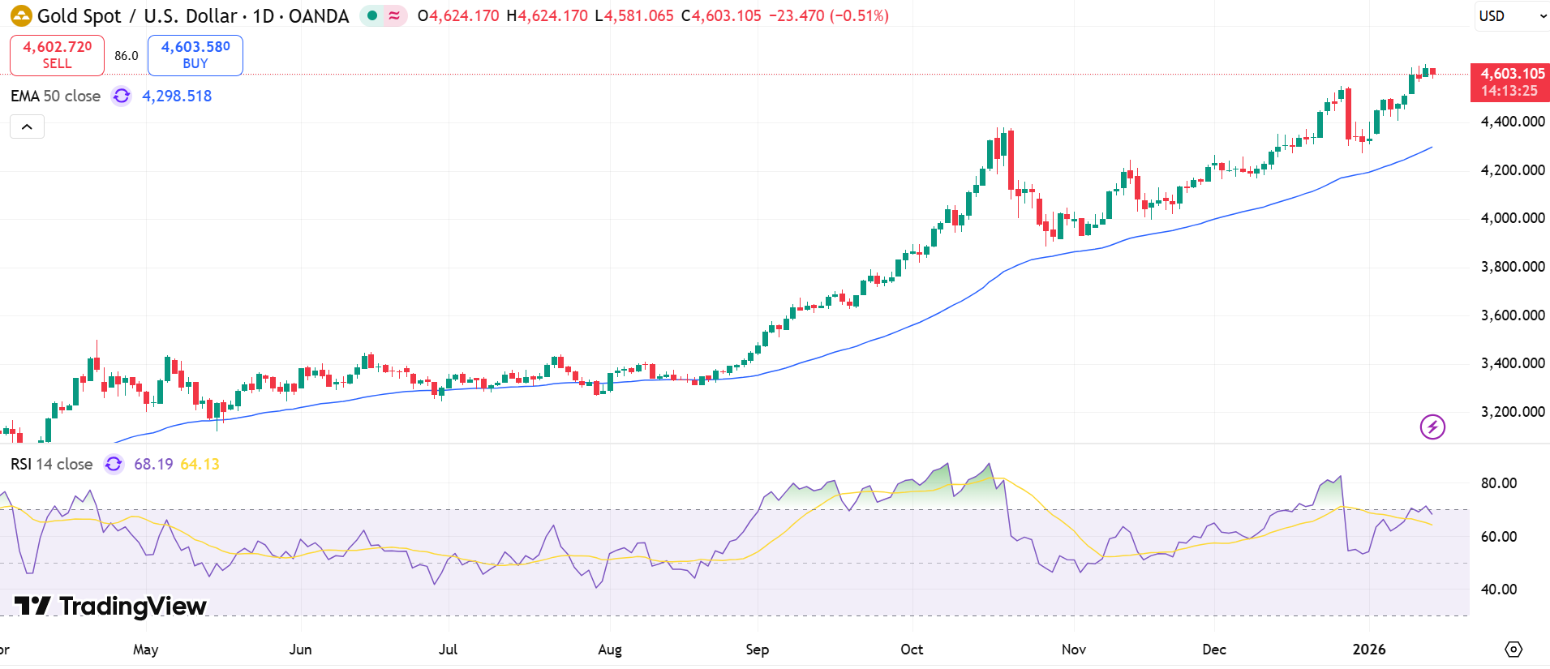The width and height of the screenshot is (1550, 669).
Task: Click the RSI 14 refresh icon
Action: pyautogui.click(x=114, y=464)
